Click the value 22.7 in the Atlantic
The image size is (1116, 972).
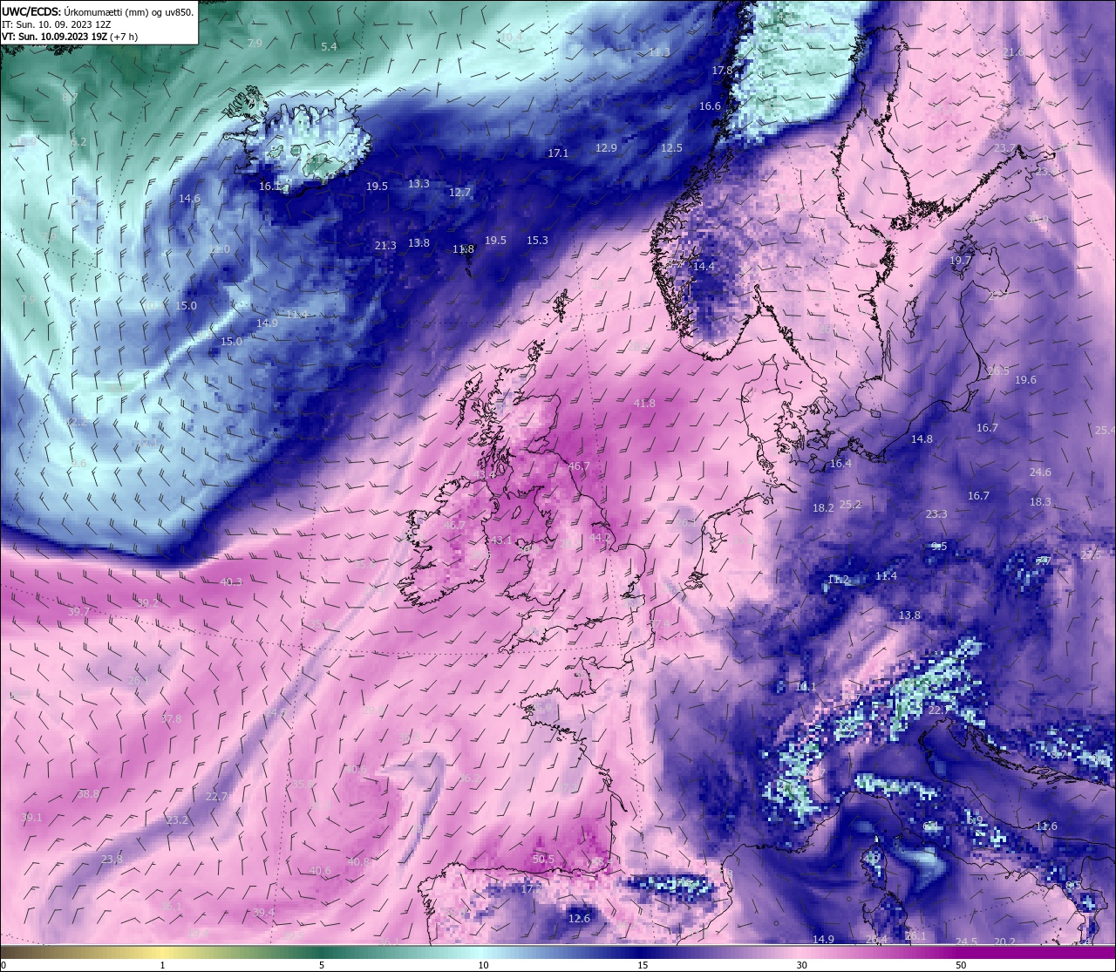pyautogui.click(x=216, y=798)
